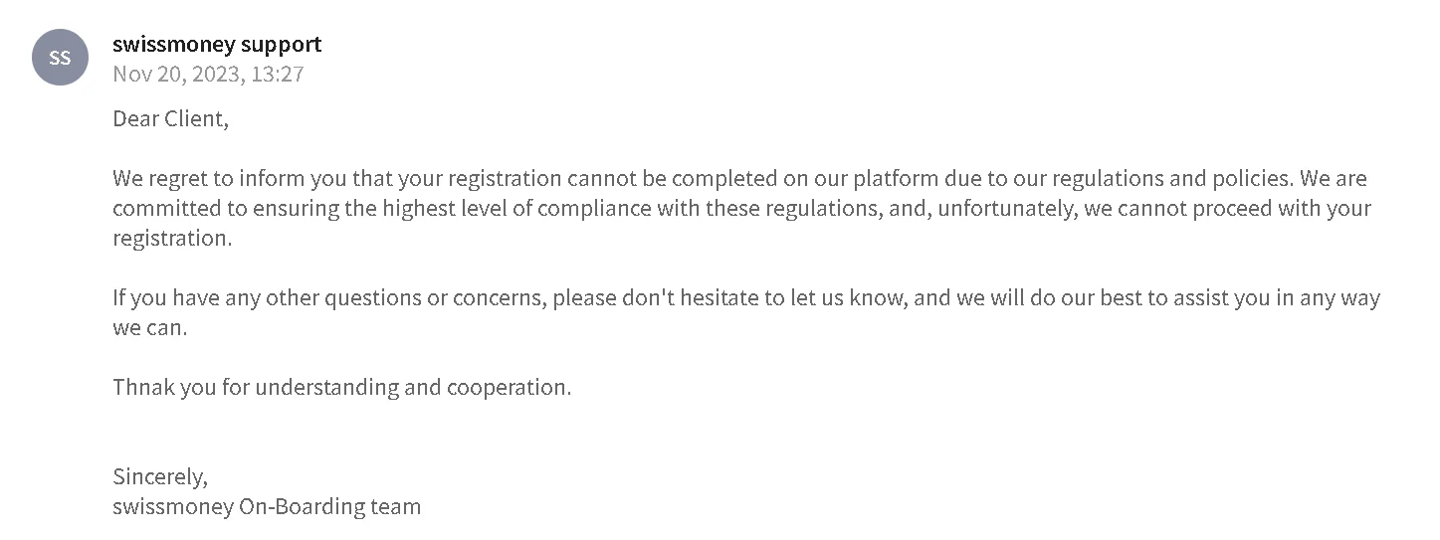Viewport: 1440px width, 540px height.
Task: Select the phrase "understanding and cooperation"
Action: coord(412,387)
